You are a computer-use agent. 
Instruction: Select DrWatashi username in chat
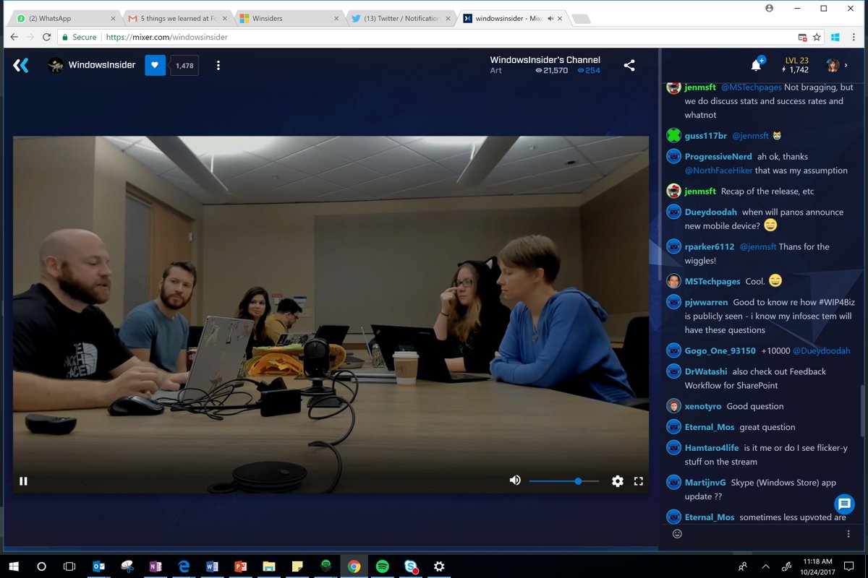706,371
